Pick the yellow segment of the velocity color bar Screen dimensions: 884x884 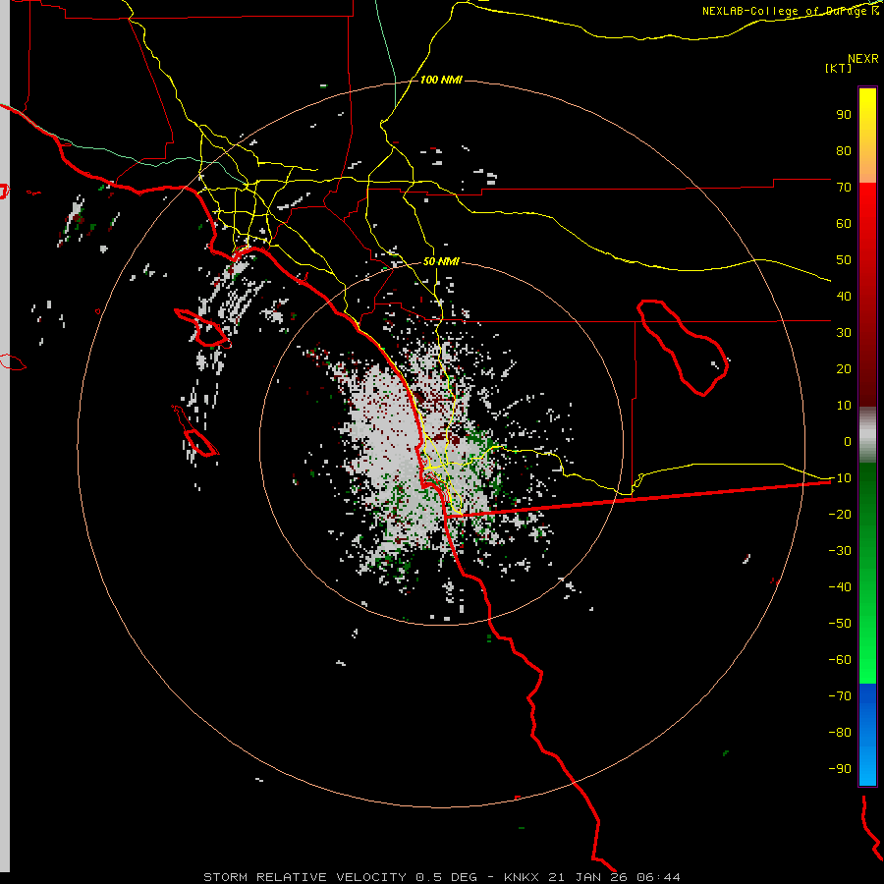[867, 136]
